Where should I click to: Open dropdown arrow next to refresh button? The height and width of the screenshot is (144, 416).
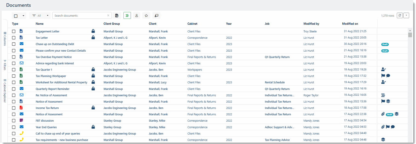pyautogui.click(x=406, y=16)
